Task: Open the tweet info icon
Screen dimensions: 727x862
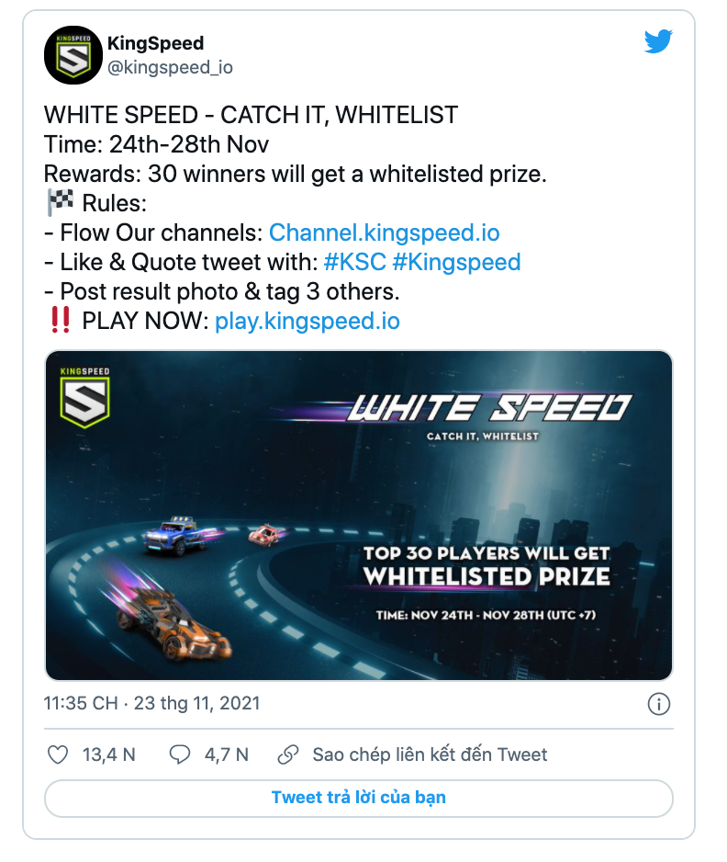Action: [658, 704]
